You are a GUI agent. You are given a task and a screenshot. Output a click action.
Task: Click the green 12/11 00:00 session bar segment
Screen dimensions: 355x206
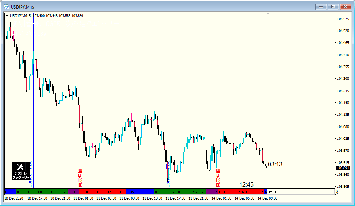[x=37, y=192]
